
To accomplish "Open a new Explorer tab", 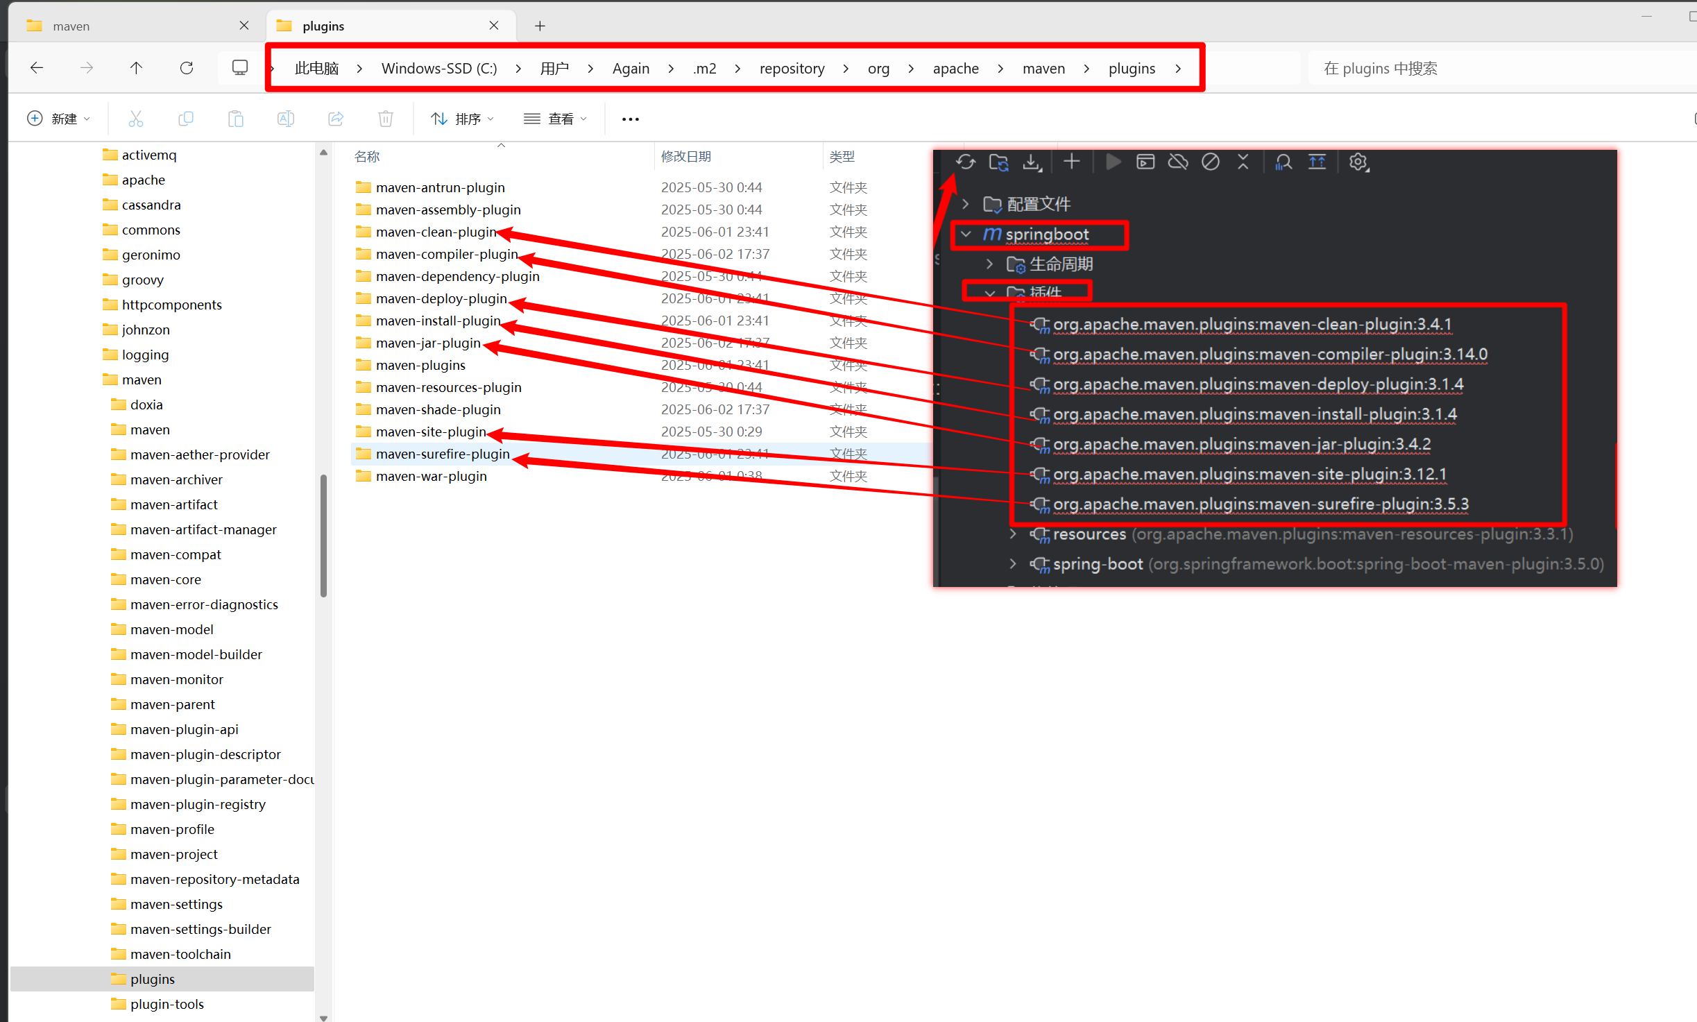I will pyautogui.click(x=540, y=26).
